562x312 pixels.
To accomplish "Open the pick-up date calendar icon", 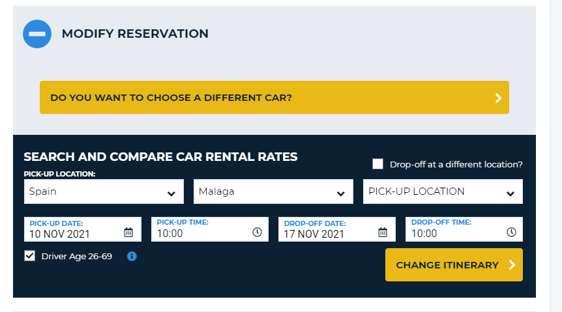I will [x=128, y=233].
